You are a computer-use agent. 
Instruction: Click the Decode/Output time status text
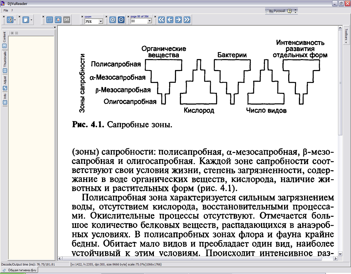[28, 264]
